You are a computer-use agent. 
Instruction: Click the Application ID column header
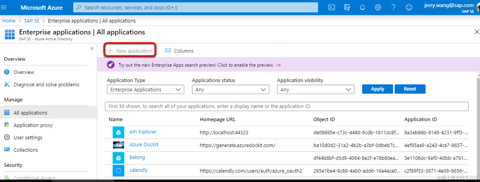(420, 119)
